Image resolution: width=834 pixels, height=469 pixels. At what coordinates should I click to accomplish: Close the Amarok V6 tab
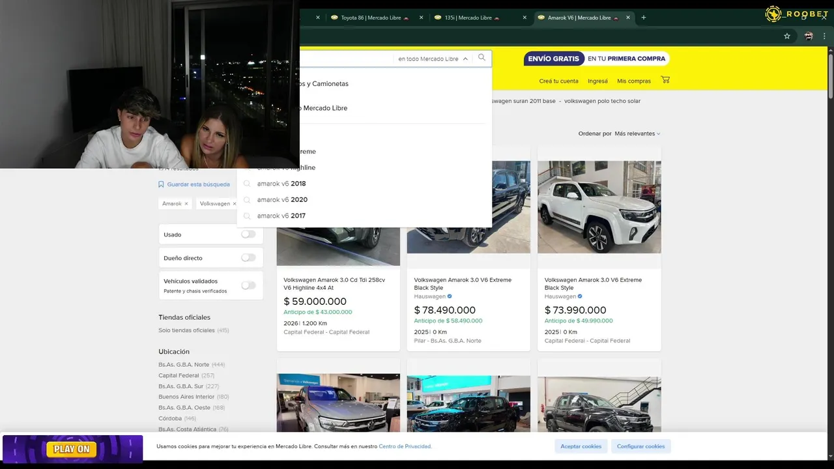pos(628,18)
